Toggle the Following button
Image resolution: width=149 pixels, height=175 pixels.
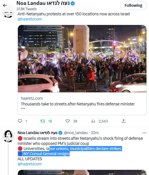pos(133,5)
